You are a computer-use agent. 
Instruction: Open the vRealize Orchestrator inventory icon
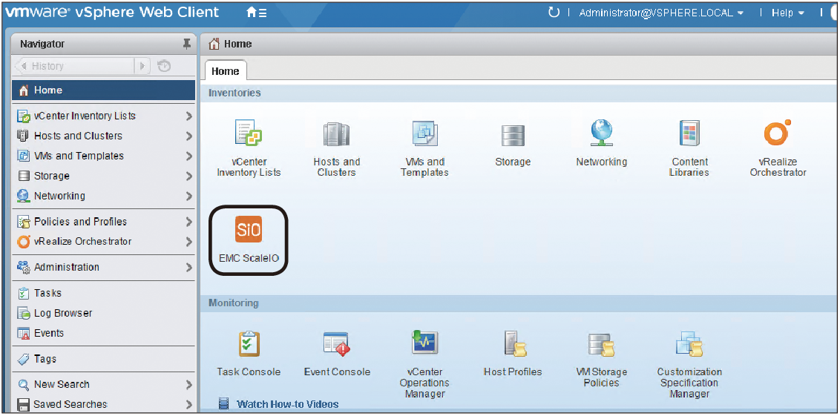[778, 133]
